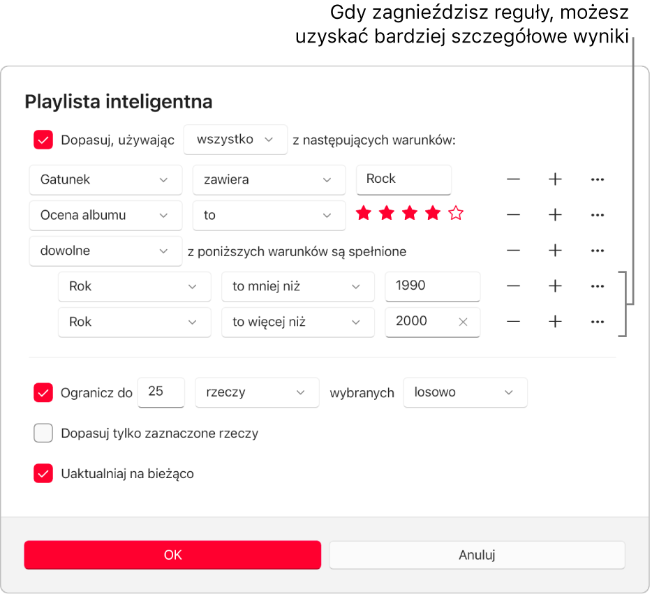The image size is (652, 594).
Task: Open the Gatunek field dropdown
Action: 105,179
